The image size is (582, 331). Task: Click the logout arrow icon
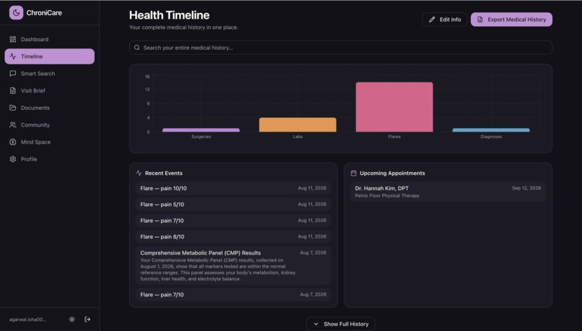pyautogui.click(x=87, y=319)
